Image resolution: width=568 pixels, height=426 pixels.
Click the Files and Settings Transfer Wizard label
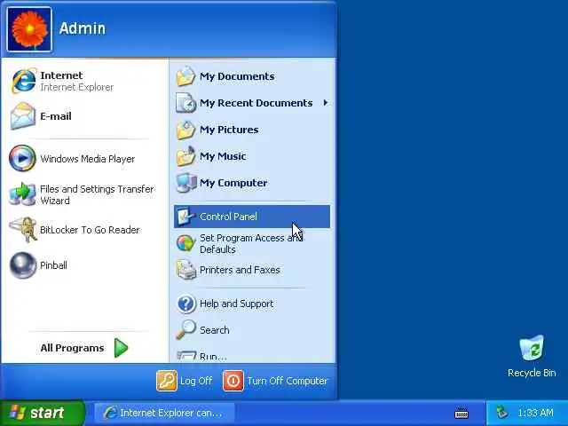coord(97,194)
